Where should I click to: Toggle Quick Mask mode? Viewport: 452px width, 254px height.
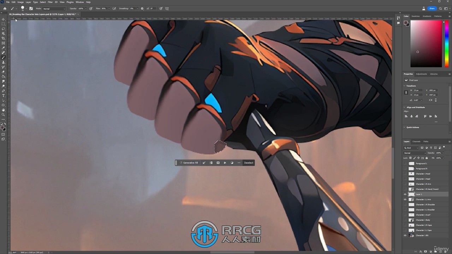[x=4, y=134]
